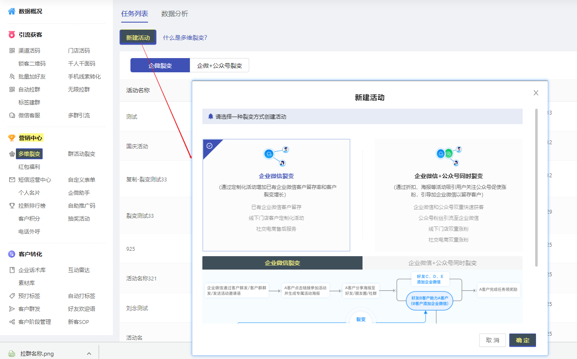Click the 企业微信裂变 card illustration

point(276,156)
